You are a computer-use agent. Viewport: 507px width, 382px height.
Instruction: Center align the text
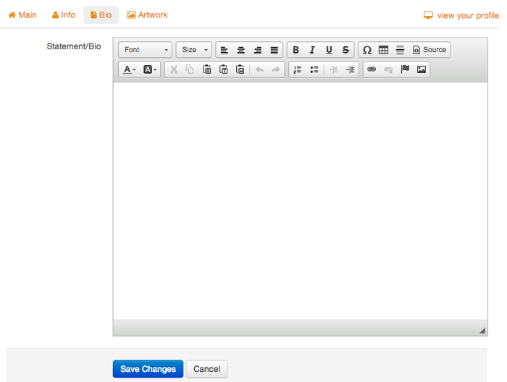pos(241,50)
